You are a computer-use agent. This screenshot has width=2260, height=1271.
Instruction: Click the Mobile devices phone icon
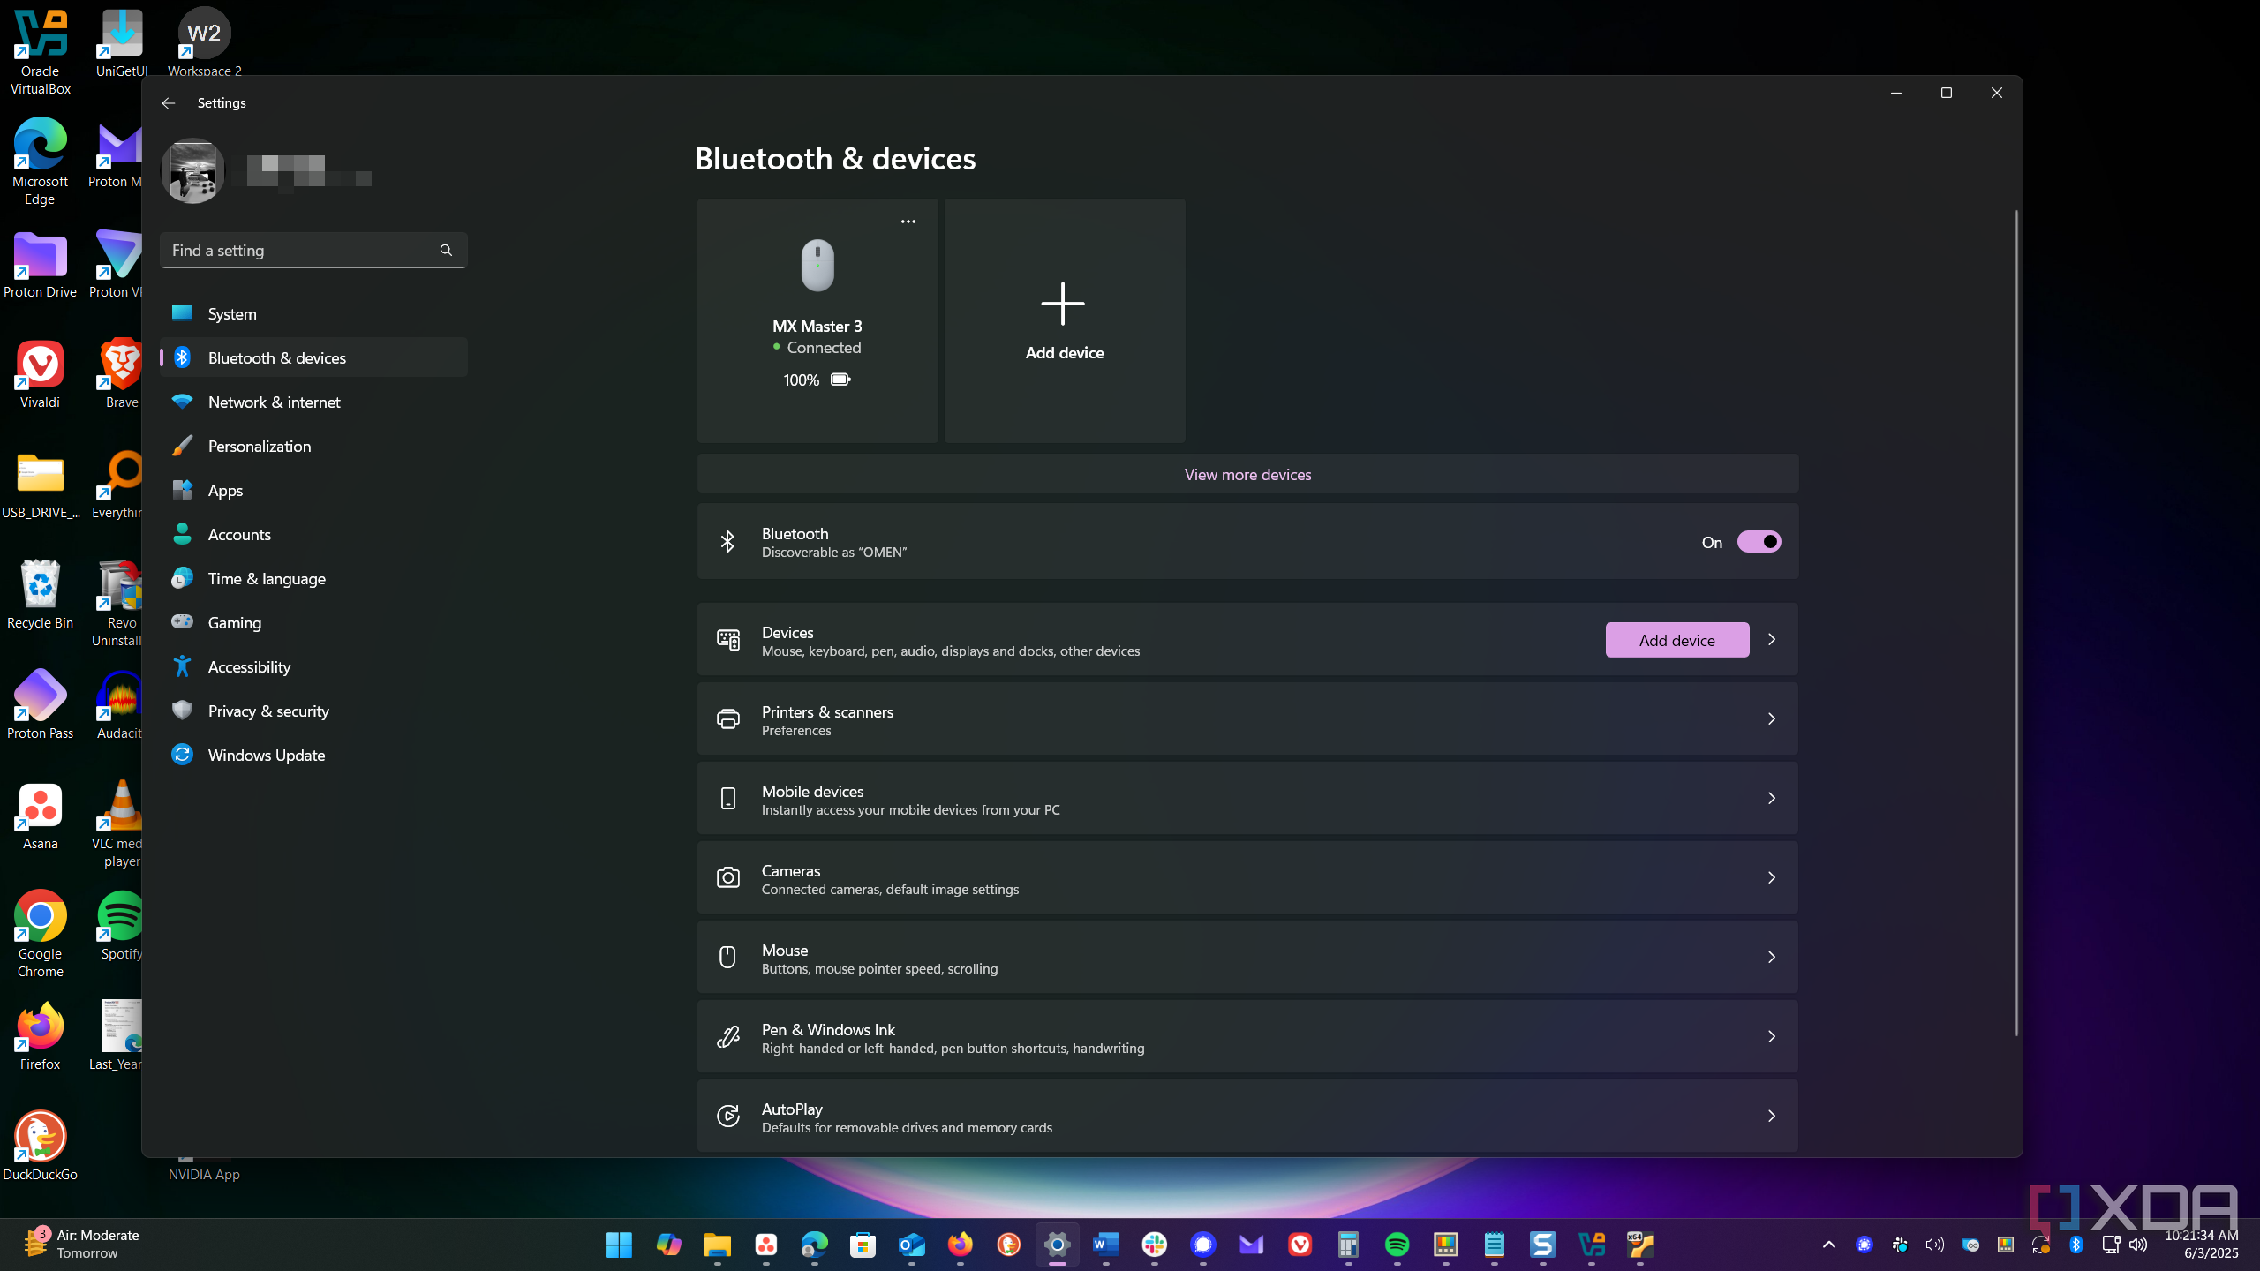coord(727,799)
